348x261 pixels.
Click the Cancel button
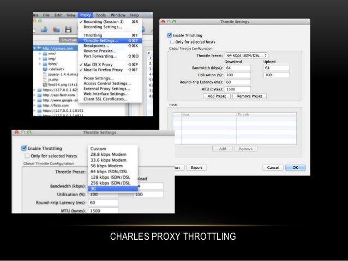tap(273, 167)
